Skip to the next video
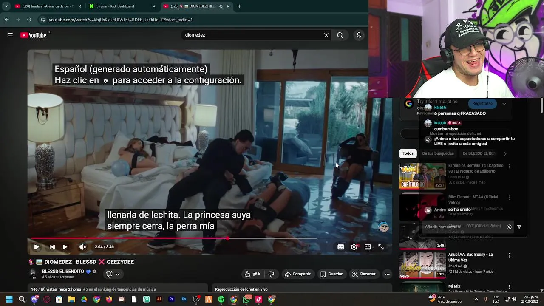The image size is (544, 306). coord(65,247)
